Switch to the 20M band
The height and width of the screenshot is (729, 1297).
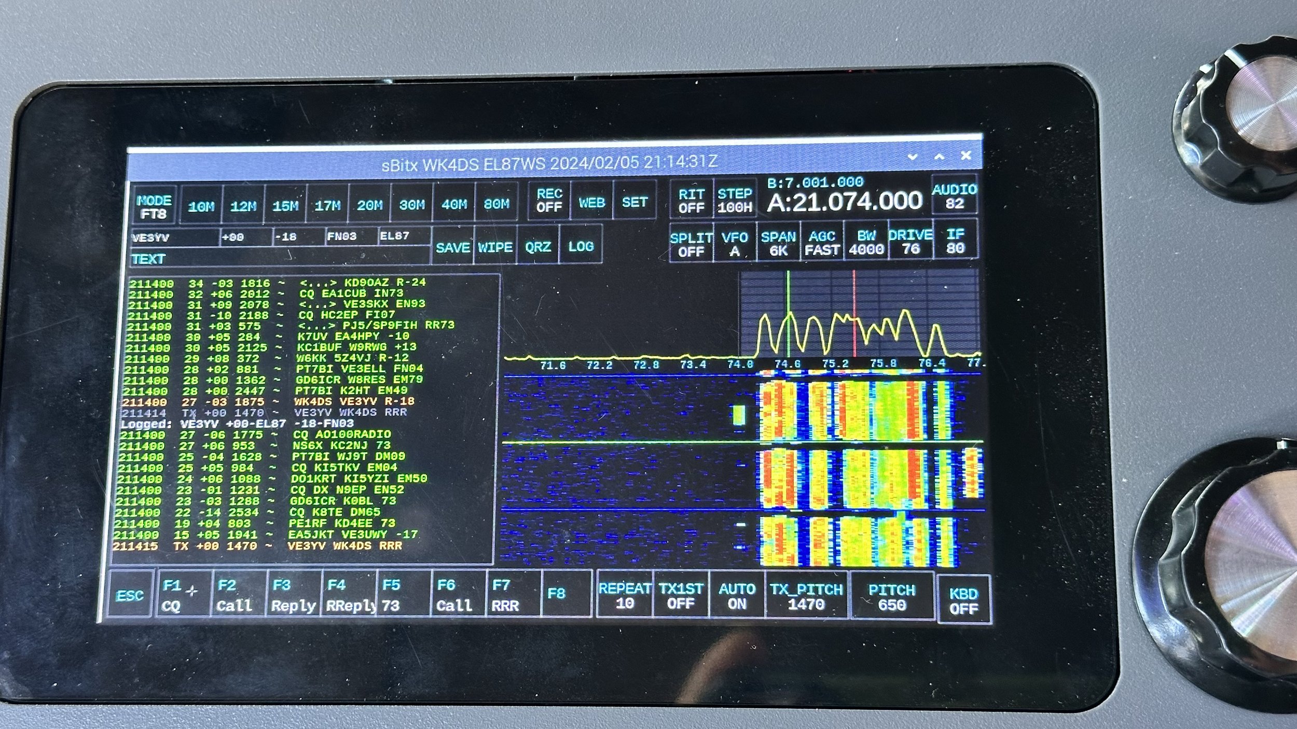coord(369,205)
